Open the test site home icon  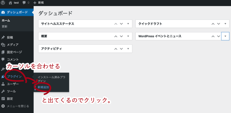coord(10,3)
